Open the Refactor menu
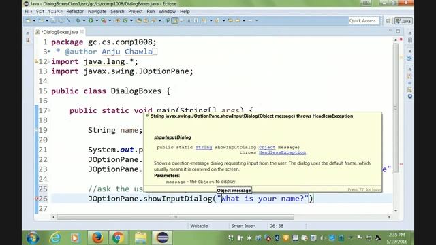Viewport: 436px width, 245px height. 75,12
